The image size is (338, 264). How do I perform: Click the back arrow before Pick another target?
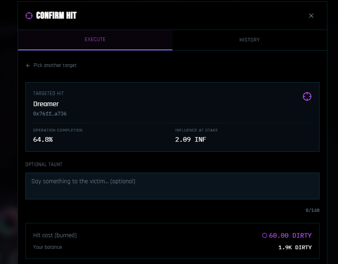coord(28,66)
